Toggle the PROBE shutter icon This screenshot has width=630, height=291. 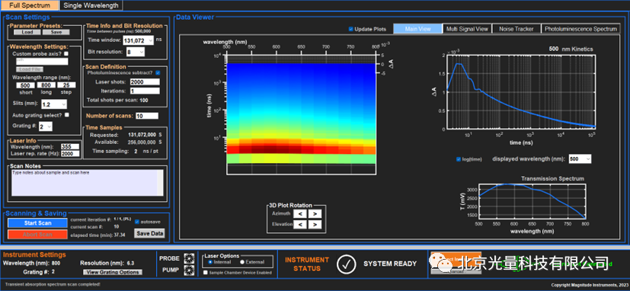(x=189, y=257)
